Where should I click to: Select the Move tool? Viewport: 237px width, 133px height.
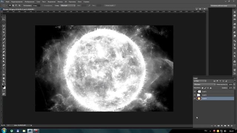point(4,19)
